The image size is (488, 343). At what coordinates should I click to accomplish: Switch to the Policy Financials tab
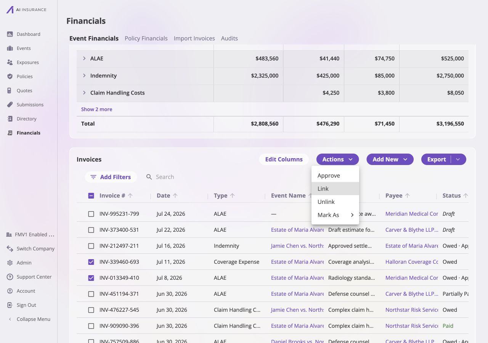pyautogui.click(x=146, y=38)
